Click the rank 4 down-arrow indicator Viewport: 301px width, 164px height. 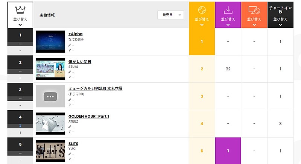(20, 126)
